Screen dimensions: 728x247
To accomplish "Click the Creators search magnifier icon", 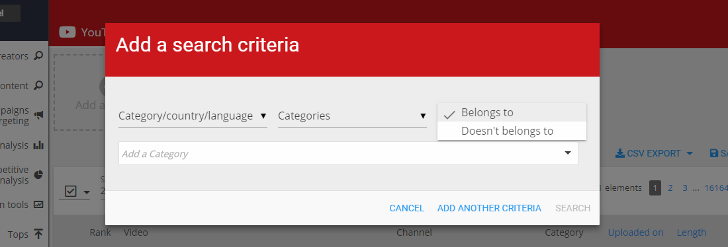I will (38, 56).
